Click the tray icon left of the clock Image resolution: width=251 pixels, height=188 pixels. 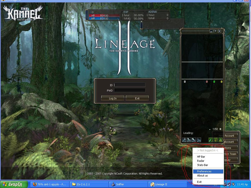point(233,184)
